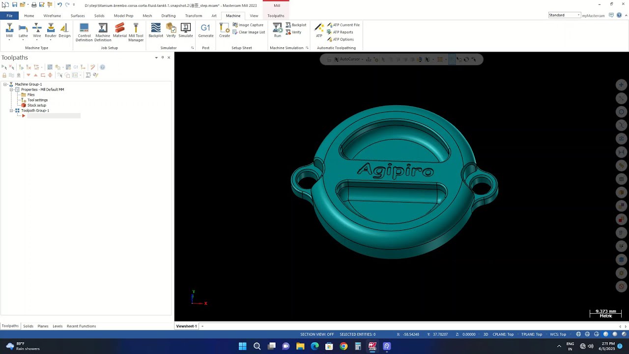Click Clear Image List
629x354 pixels.
249,32
